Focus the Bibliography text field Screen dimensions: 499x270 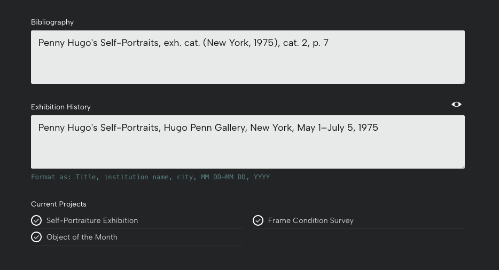pos(247,64)
